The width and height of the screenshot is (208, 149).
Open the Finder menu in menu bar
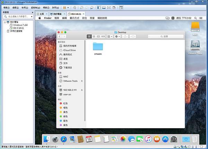[x=48, y=18]
